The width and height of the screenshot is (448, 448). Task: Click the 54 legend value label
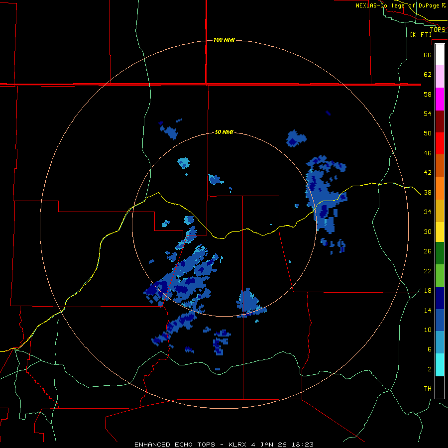428,113
